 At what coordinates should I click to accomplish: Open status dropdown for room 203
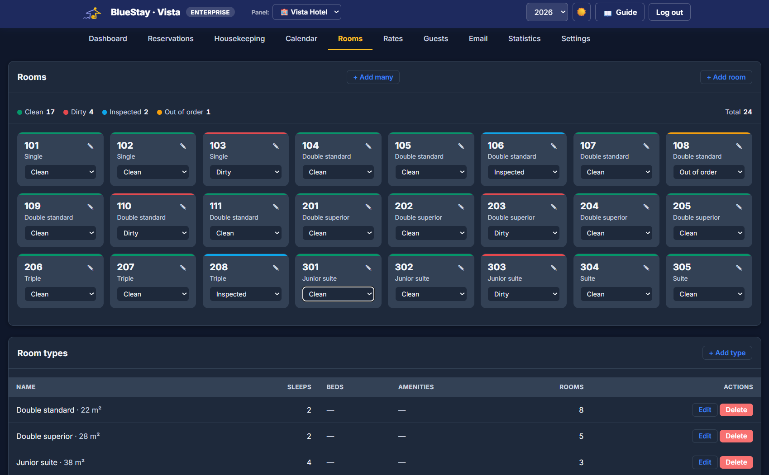pos(523,233)
